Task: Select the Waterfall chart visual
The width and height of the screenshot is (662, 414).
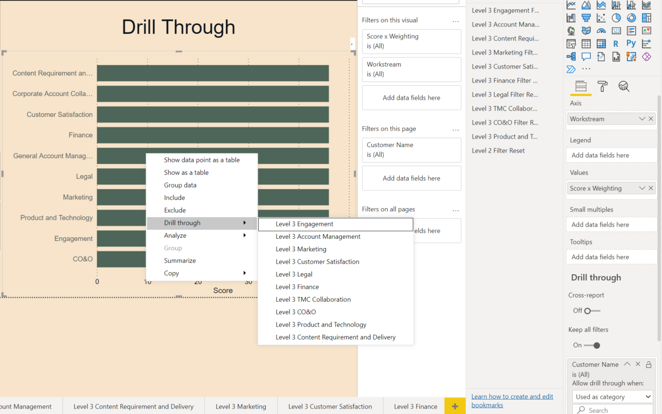Action: [x=571, y=18]
